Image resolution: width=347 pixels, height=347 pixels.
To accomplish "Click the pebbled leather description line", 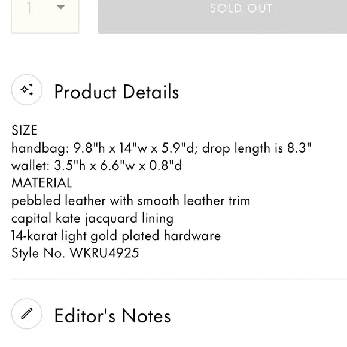I will pos(131,201).
